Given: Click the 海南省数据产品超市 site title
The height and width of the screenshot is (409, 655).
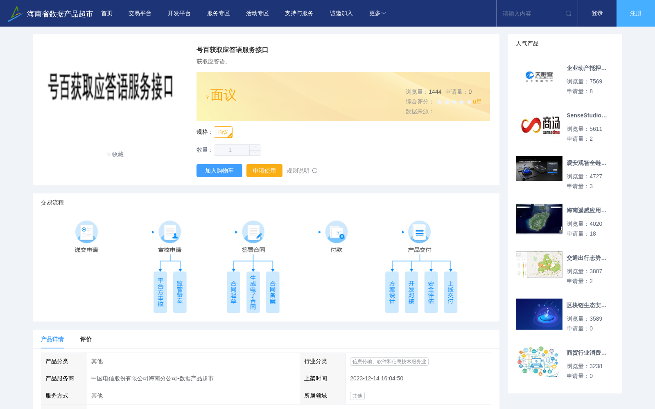Looking at the screenshot, I should pyautogui.click(x=60, y=14).
